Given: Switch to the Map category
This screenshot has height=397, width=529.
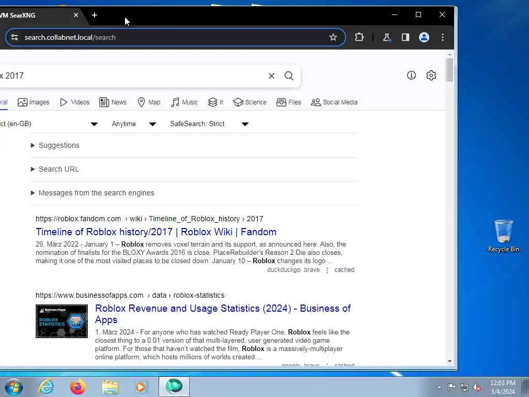Looking at the screenshot, I should (149, 102).
